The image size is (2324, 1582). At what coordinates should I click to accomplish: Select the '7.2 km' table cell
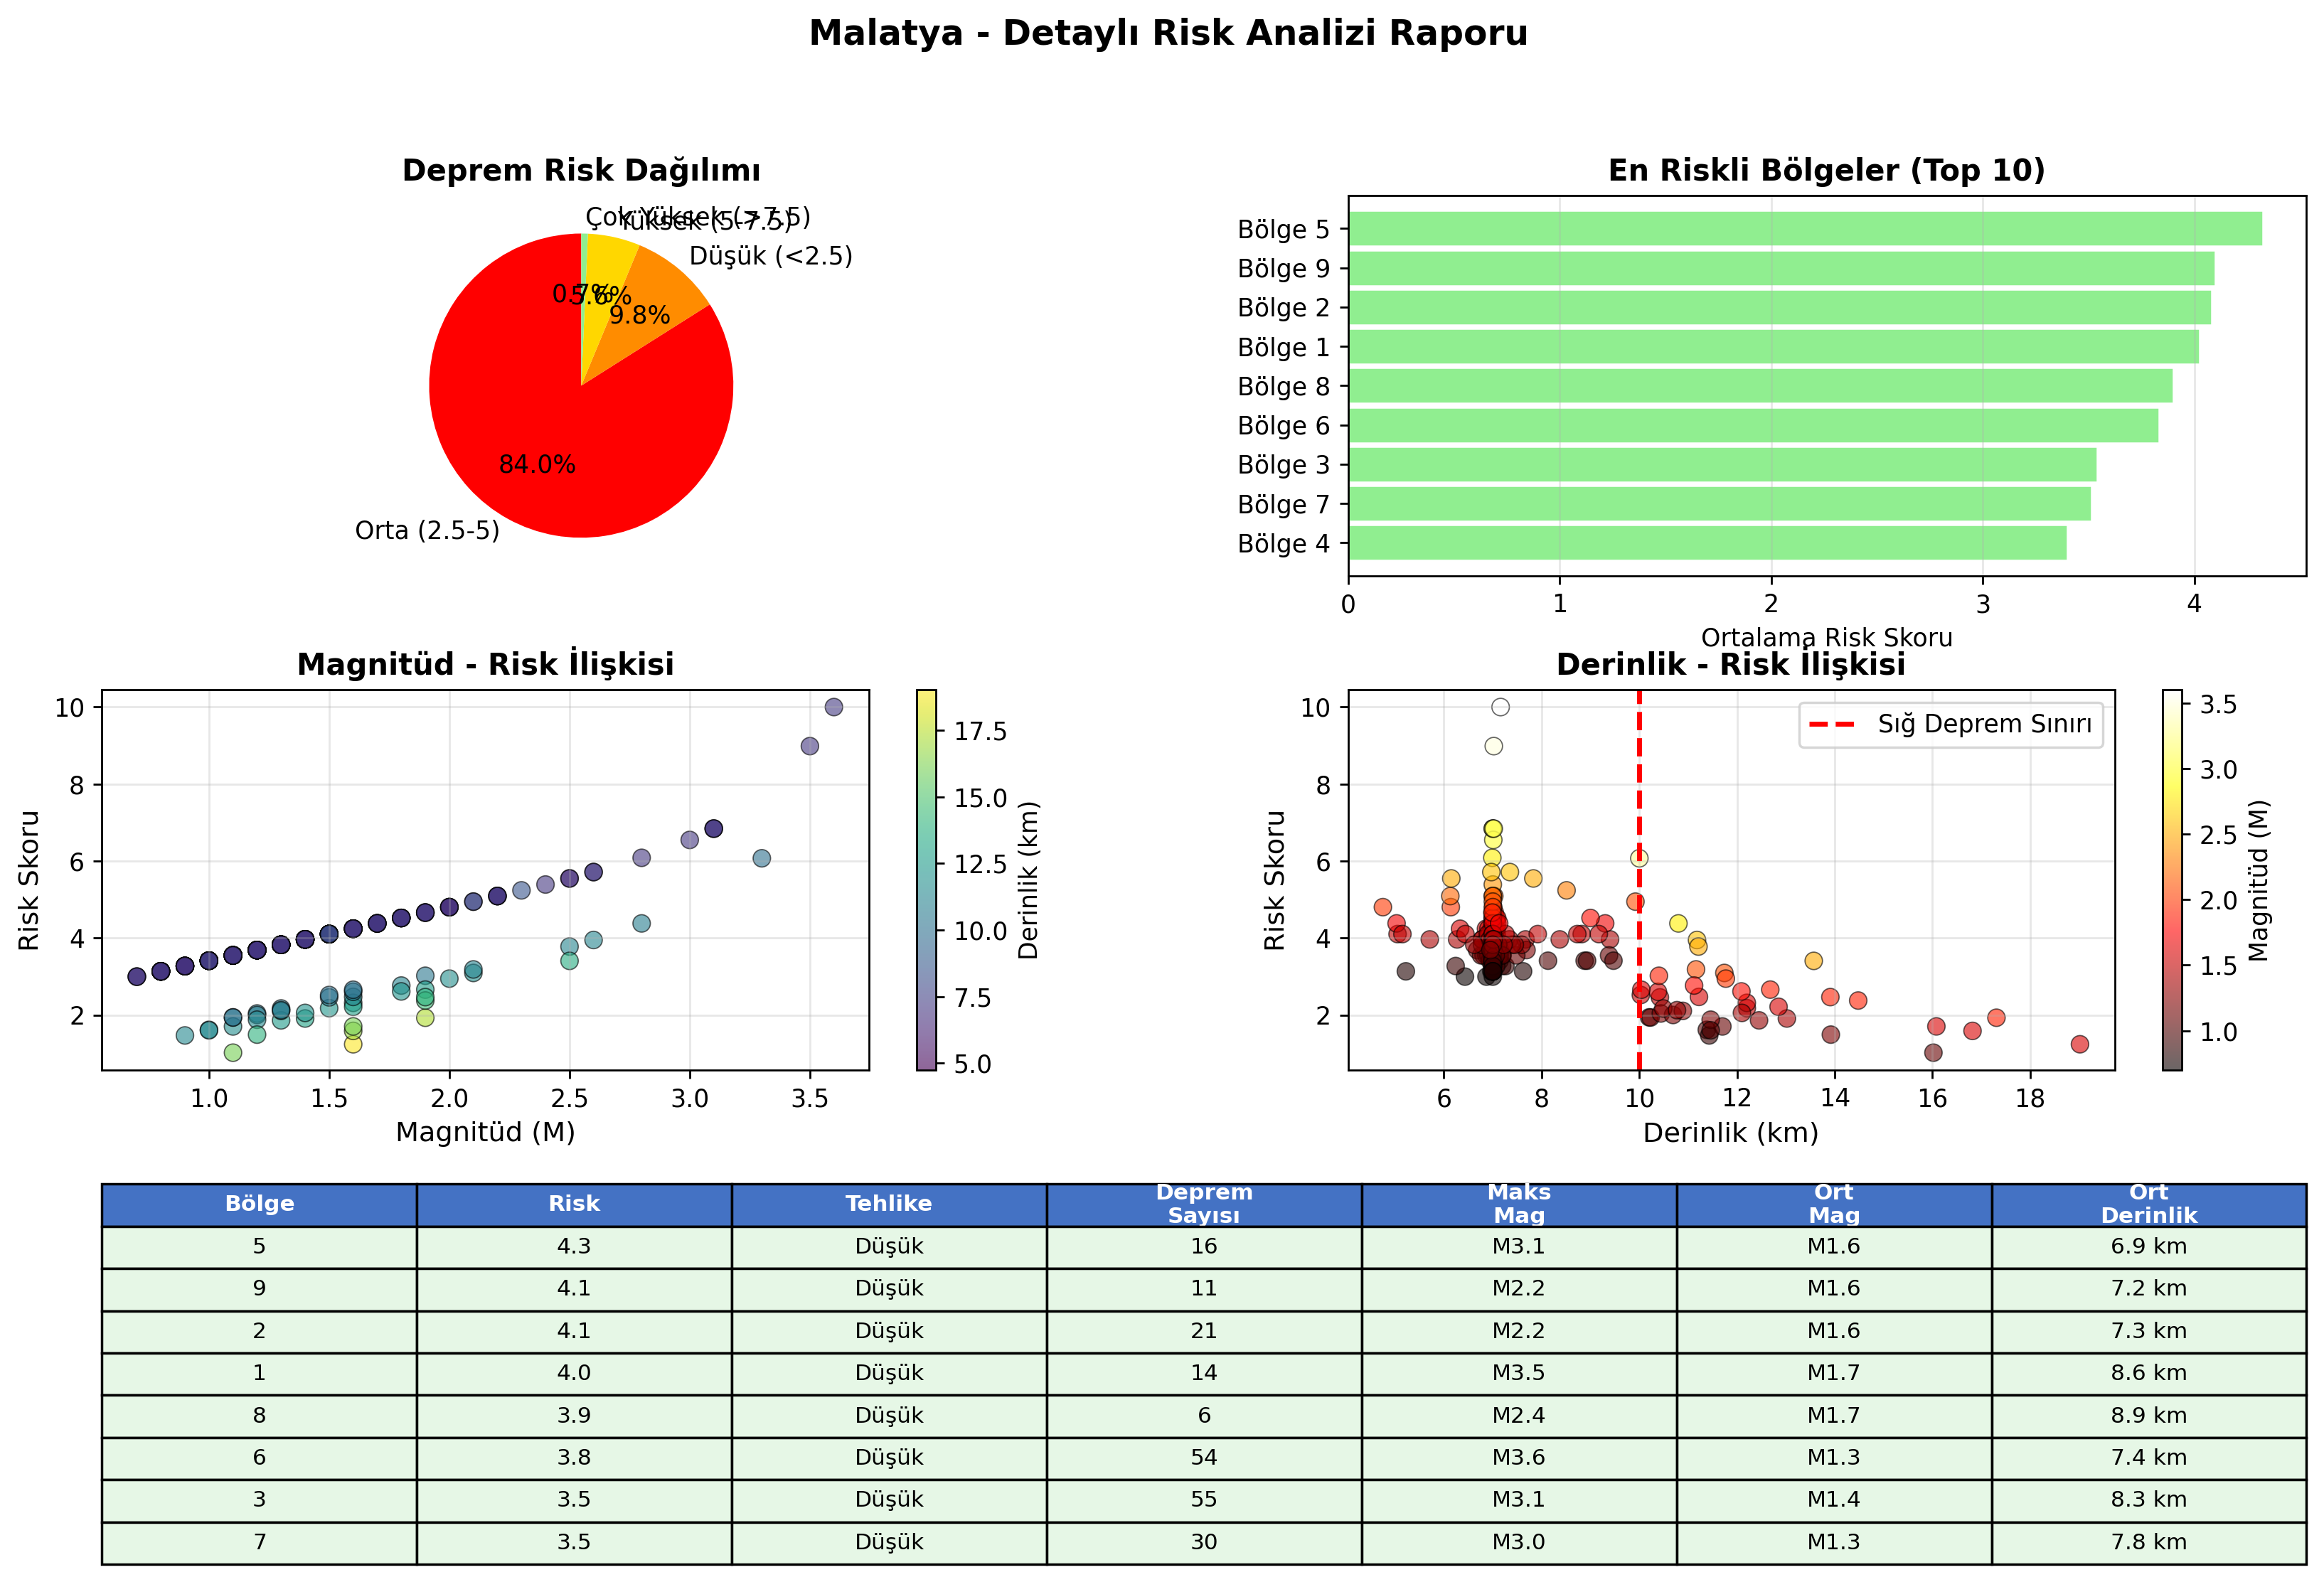click(x=2149, y=1289)
